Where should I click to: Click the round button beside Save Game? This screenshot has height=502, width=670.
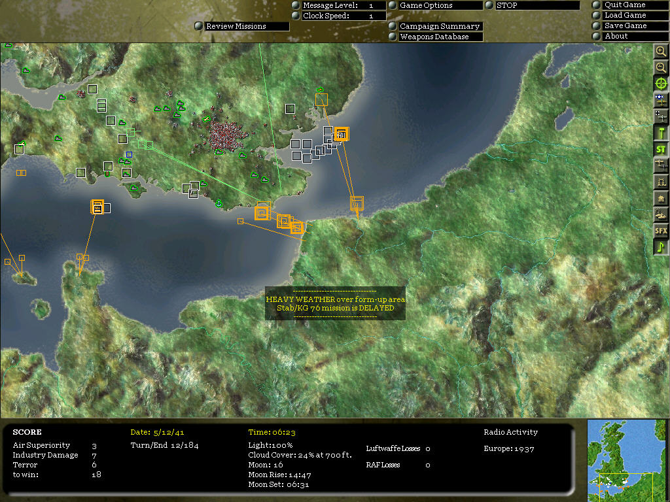click(597, 25)
